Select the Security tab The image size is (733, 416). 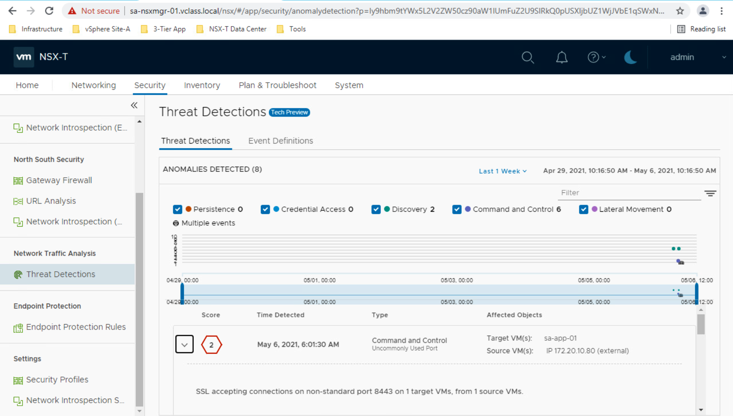click(150, 85)
